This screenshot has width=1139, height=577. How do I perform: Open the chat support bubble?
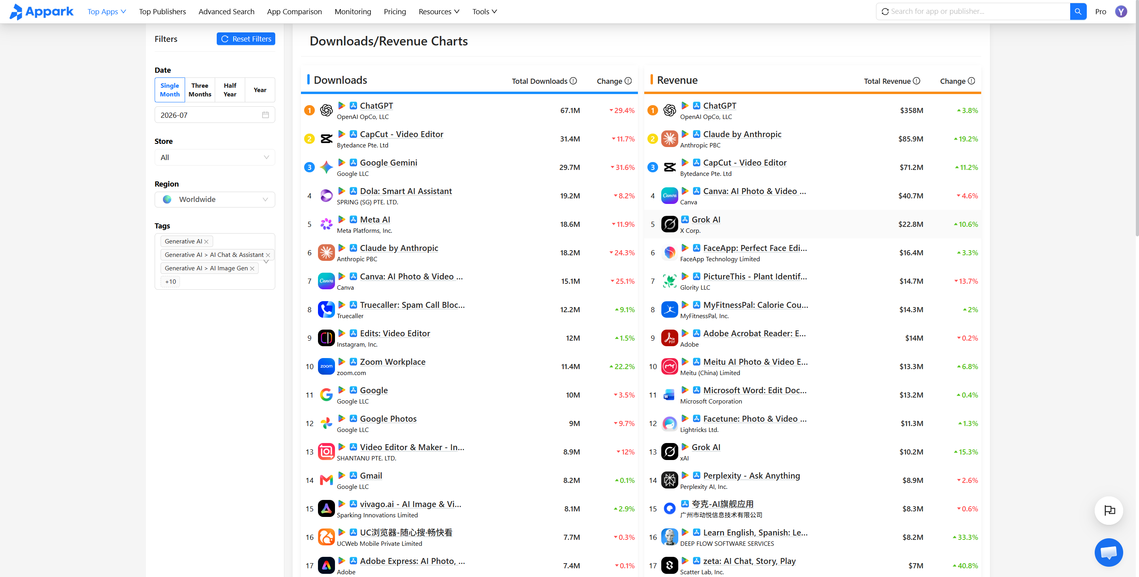pos(1109,552)
